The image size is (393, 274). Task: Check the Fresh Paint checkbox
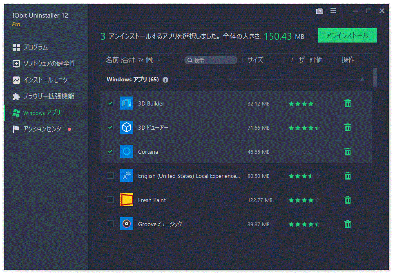pyautogui.click(x=110, y=200)
